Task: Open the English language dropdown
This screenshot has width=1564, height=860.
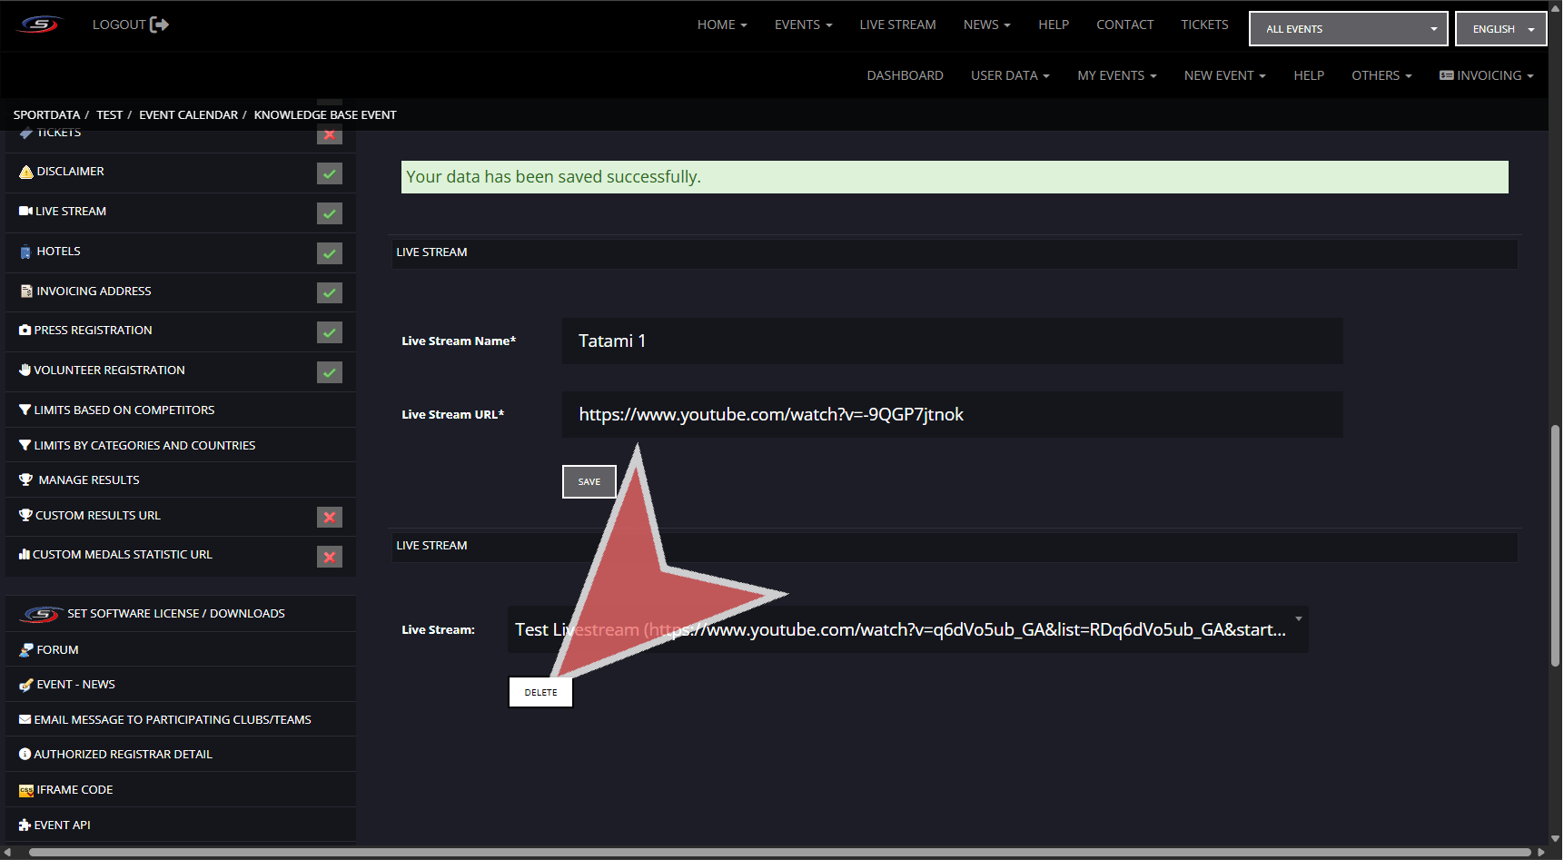Action: 1500,29
